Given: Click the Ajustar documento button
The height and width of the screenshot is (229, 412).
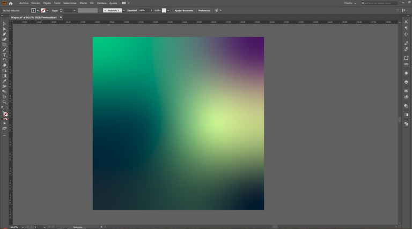Looking at the screenshot, I should pyautogui.click(x=184, y=11).
